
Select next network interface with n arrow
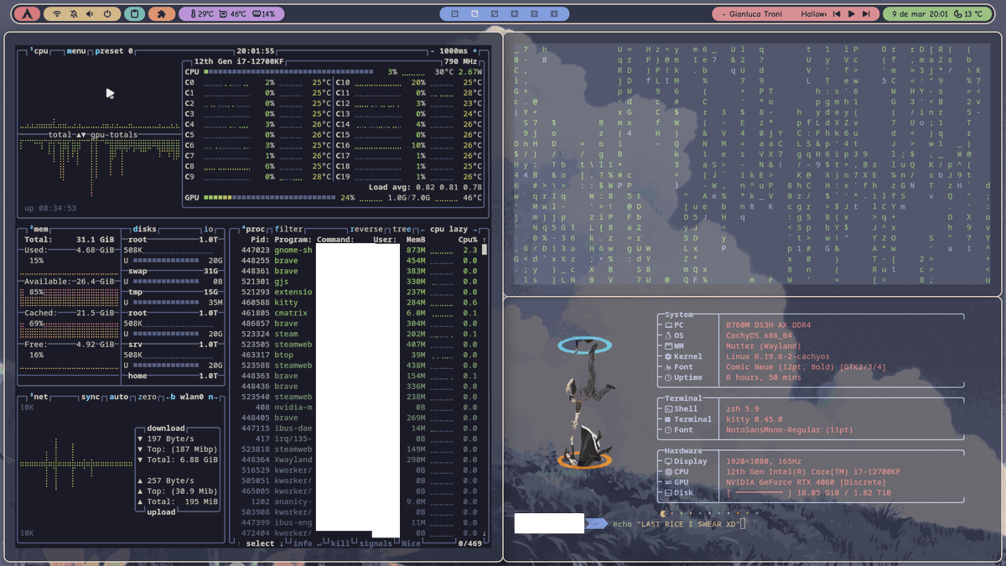pyautogui.click(x=213, y=397)
